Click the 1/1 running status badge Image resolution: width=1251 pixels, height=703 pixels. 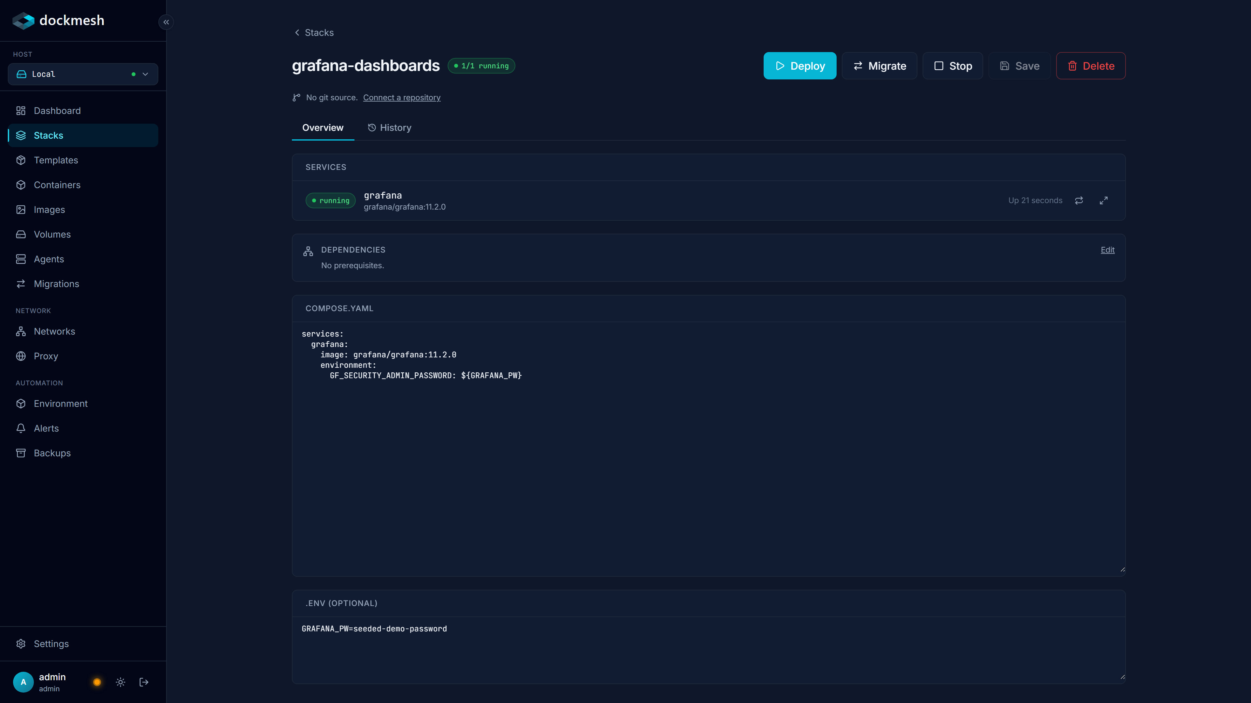(x=481, y=65)
